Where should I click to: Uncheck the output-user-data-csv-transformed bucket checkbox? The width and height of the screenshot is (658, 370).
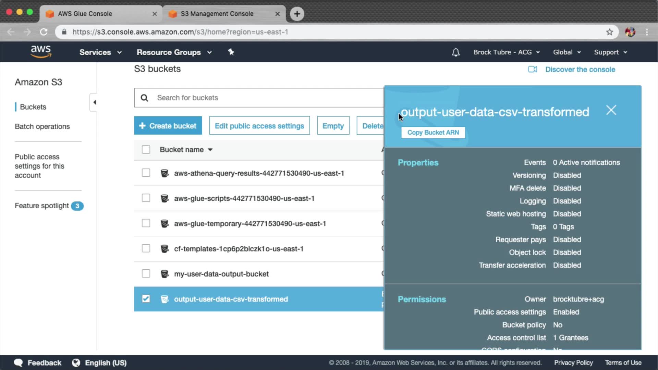pyautogui.click(x=146, y=299)
